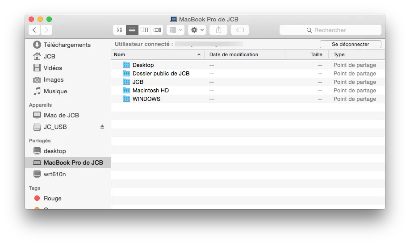Image resolution: width=410 pixels, height=245 pixels.
Task: Select the WINDOWS share row
Action: (x=248, y=99)
